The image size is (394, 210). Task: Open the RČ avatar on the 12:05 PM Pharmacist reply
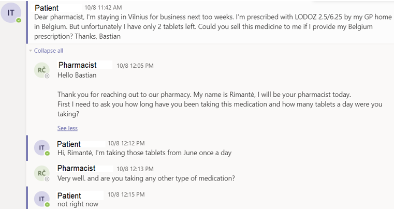[42, 70]
